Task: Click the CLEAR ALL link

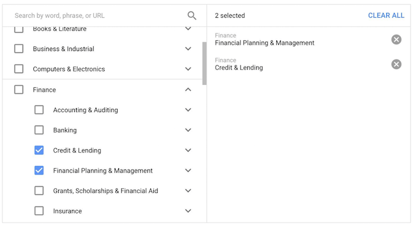Action: (386, 15)
